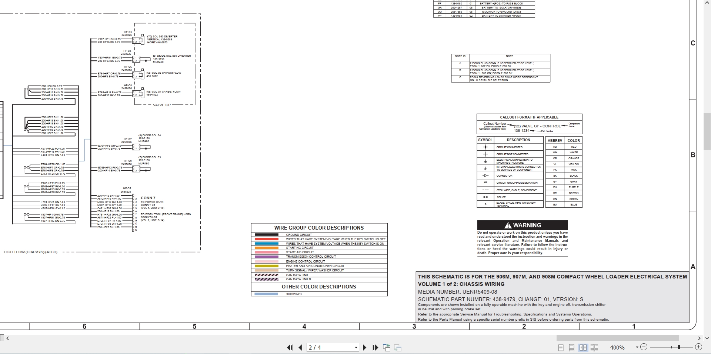Click the greyed next view icon
Screen dimensions: 711x354
(x=398, y=347)
